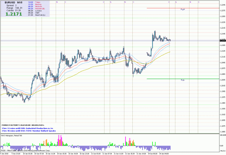Open the EUR Industrial Production m/m headline

[x=27, y=128]
